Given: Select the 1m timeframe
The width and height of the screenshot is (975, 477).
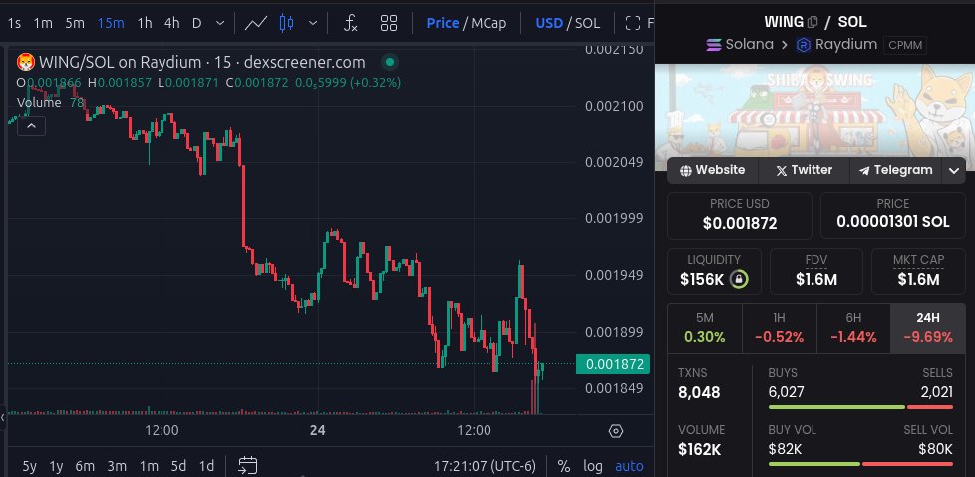Looking at the screenshot, I should pos(43,24).
